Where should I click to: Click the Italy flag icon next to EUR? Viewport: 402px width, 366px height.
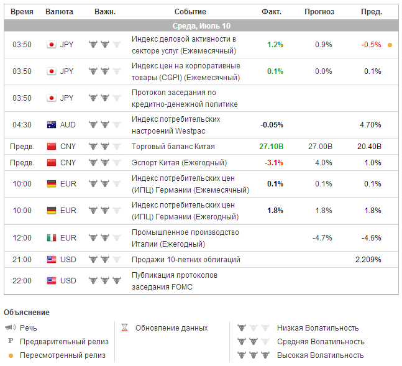pos(52,237)
